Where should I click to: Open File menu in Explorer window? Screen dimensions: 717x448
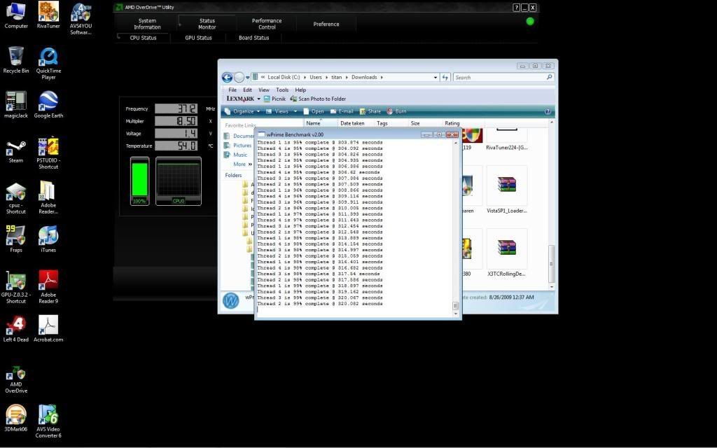(x=232, y=90)
